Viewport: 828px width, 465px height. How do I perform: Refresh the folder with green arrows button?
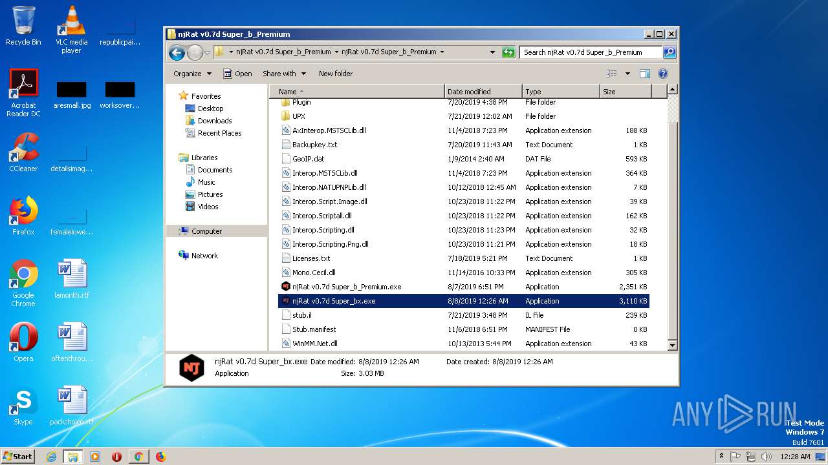508,52
